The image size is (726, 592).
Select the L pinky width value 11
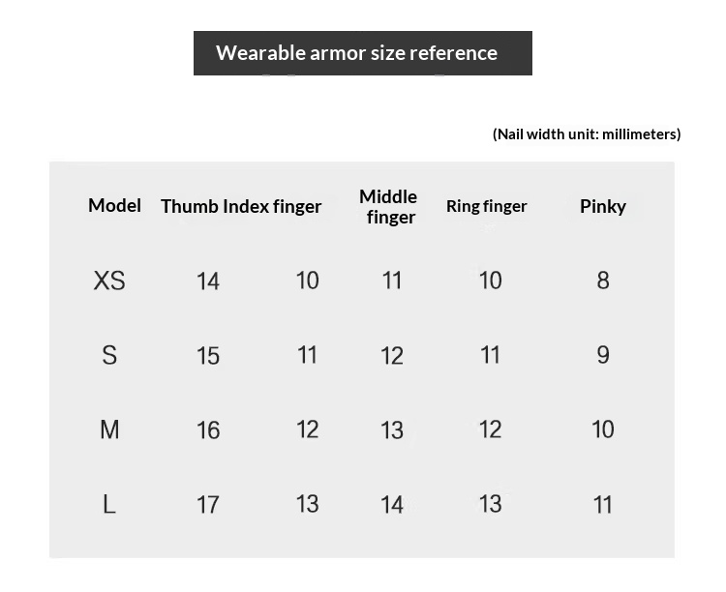tap(603, 505)
